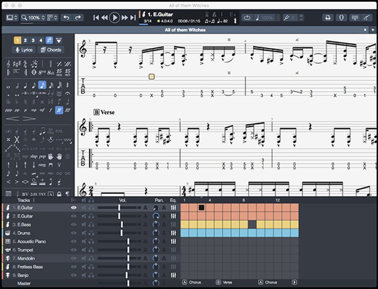Toggle visibility of the Acoustic Piano track
The height and width of the screenshot is (289, 378).
73,242
